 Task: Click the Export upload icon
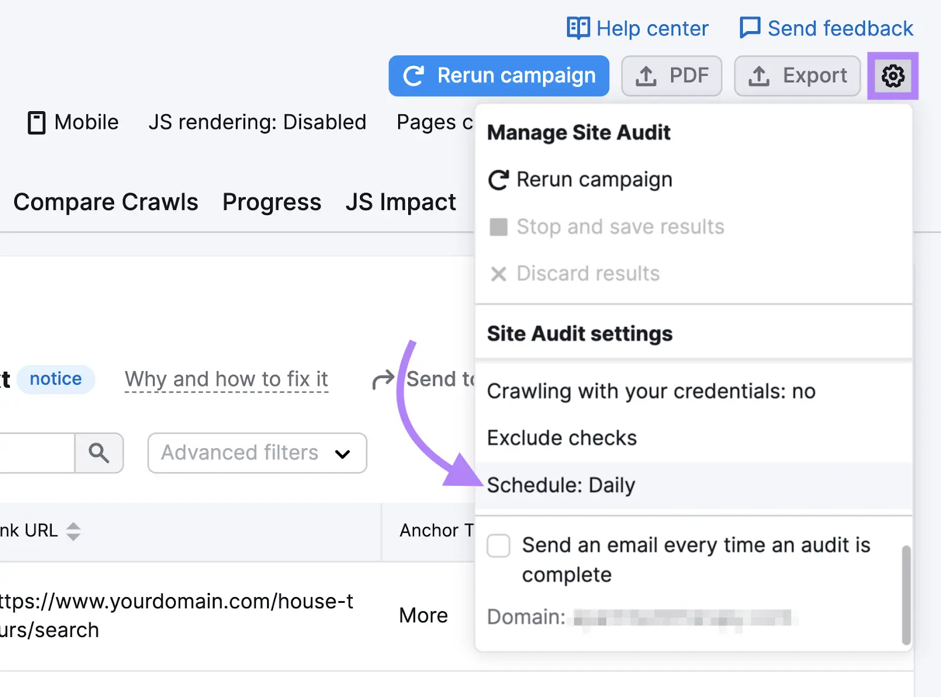click(x=759, y=75)
